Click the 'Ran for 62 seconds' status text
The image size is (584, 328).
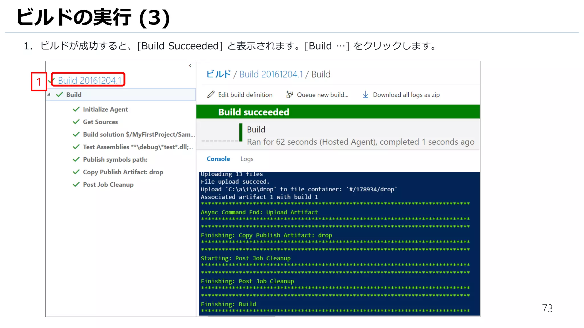click(361, 142)
